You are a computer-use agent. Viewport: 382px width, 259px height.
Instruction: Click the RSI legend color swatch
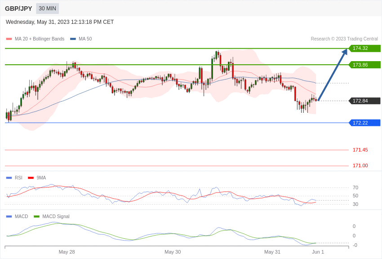tap(9, 178)
